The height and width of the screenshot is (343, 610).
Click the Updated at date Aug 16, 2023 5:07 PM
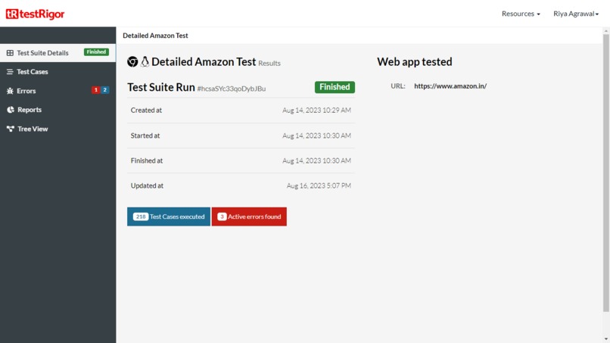tap(319, 186)
